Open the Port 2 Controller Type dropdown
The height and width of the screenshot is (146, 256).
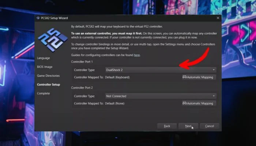tap(161, 96)
